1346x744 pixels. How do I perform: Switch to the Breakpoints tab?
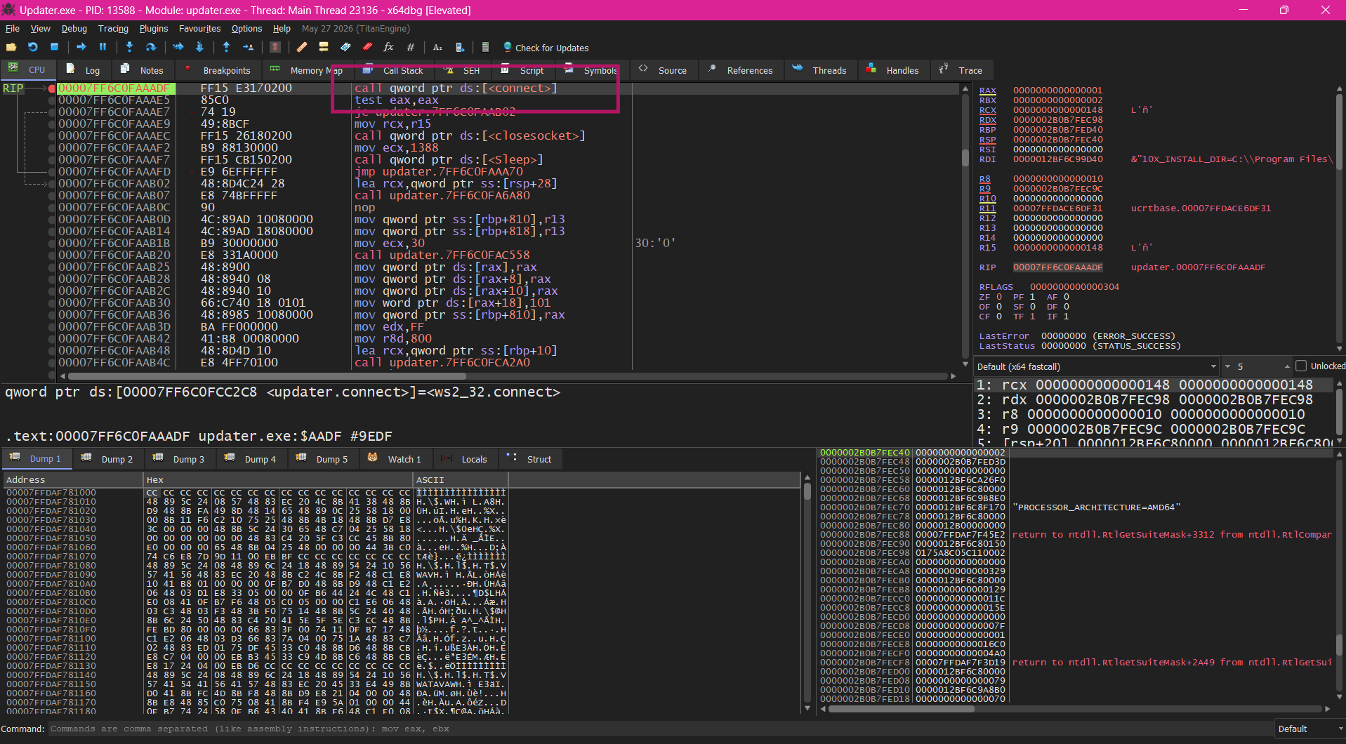[x=218, y=70]
